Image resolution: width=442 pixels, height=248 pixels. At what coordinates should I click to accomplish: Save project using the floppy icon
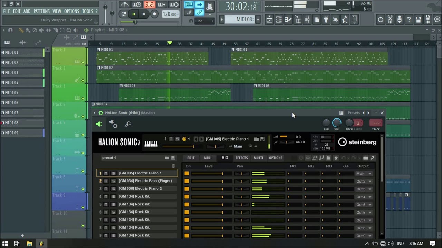(418, 20)
